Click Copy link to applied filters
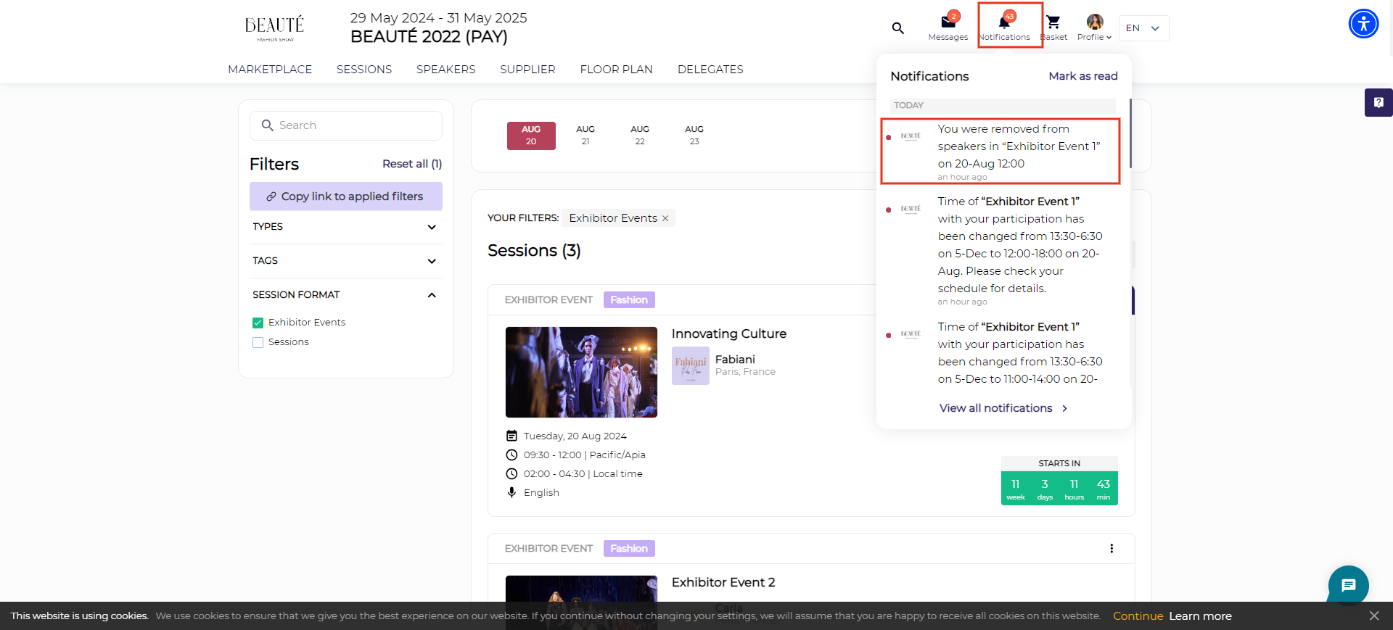This screenshot has height=630, width=1393. coord(346,196)
